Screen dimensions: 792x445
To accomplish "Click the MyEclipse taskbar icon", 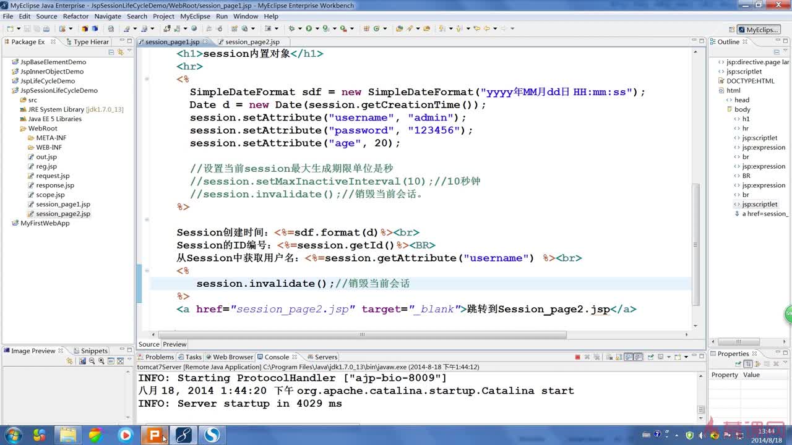I will [x=183, y=435].
